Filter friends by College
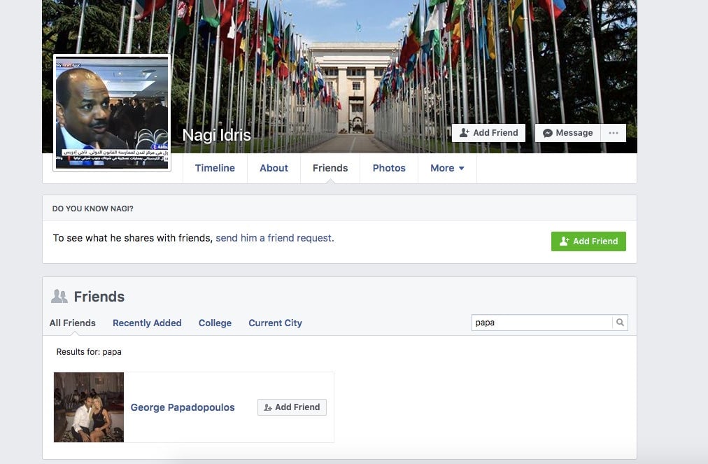Image resolution: width=708 pixels, height=464 pixels. tap(215, 323)
